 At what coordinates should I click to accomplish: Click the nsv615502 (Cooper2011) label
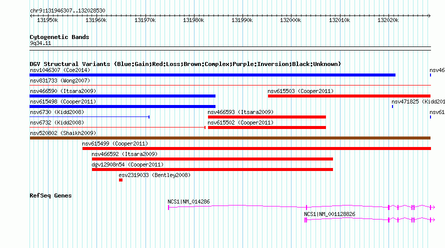[240, 122]
